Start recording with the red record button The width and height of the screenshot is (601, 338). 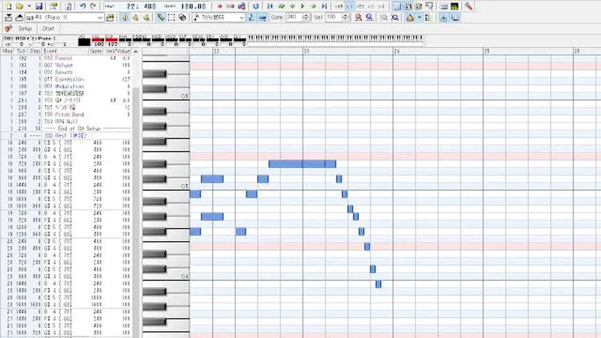220,6
